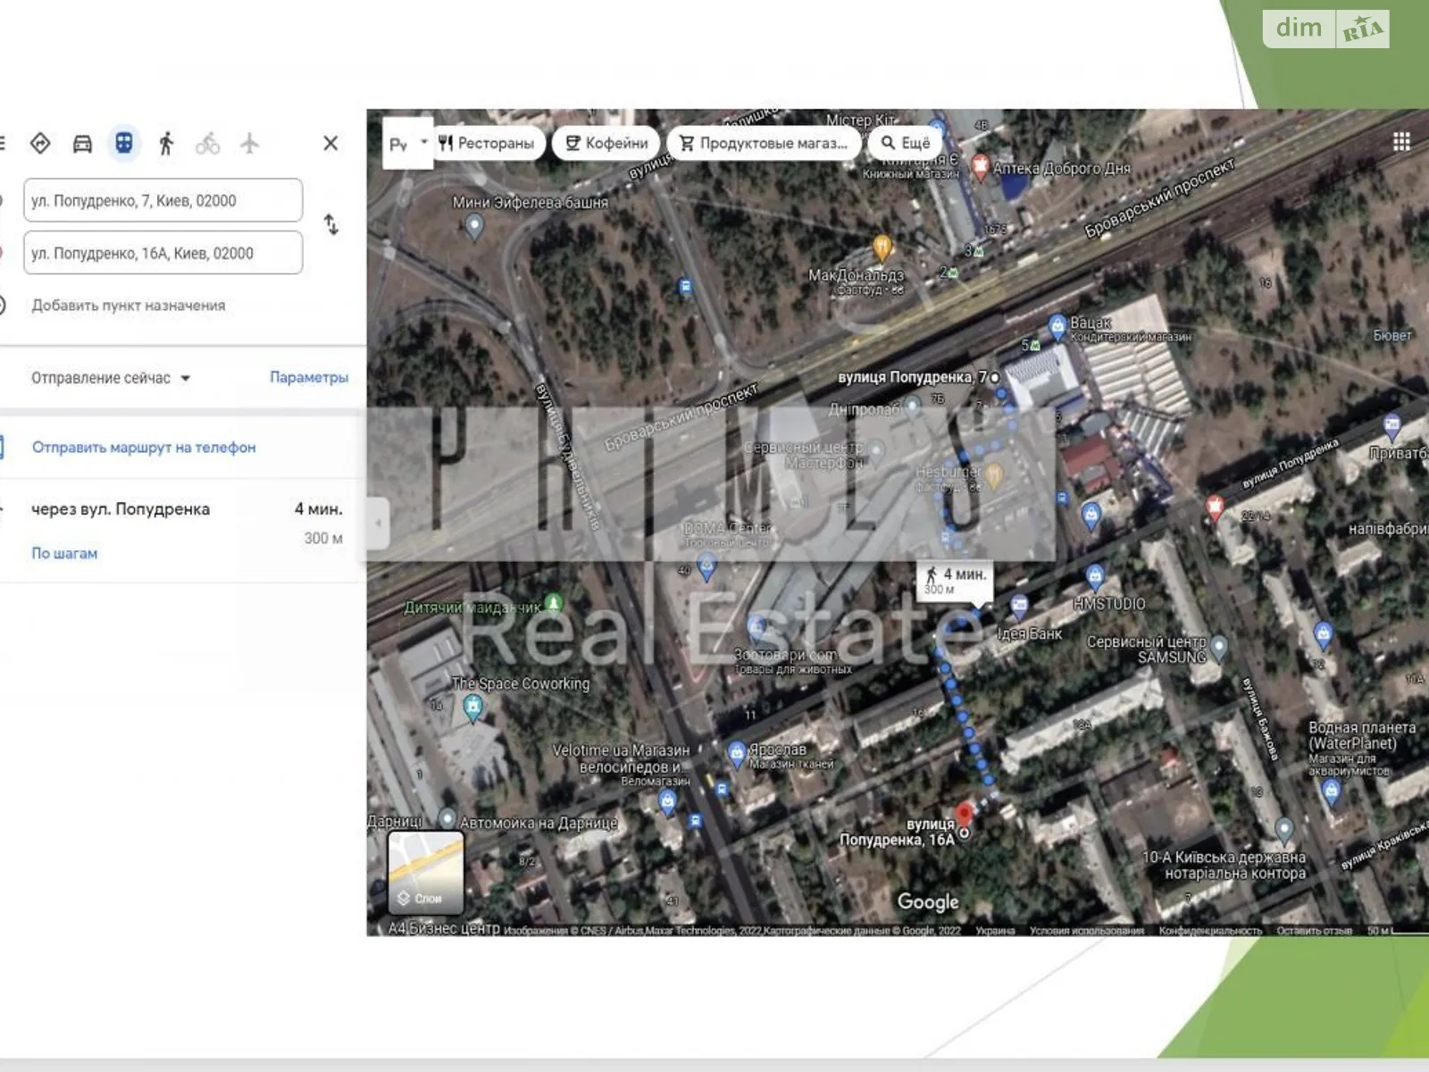Click the Украина footer link

click(x=995, y=931)
